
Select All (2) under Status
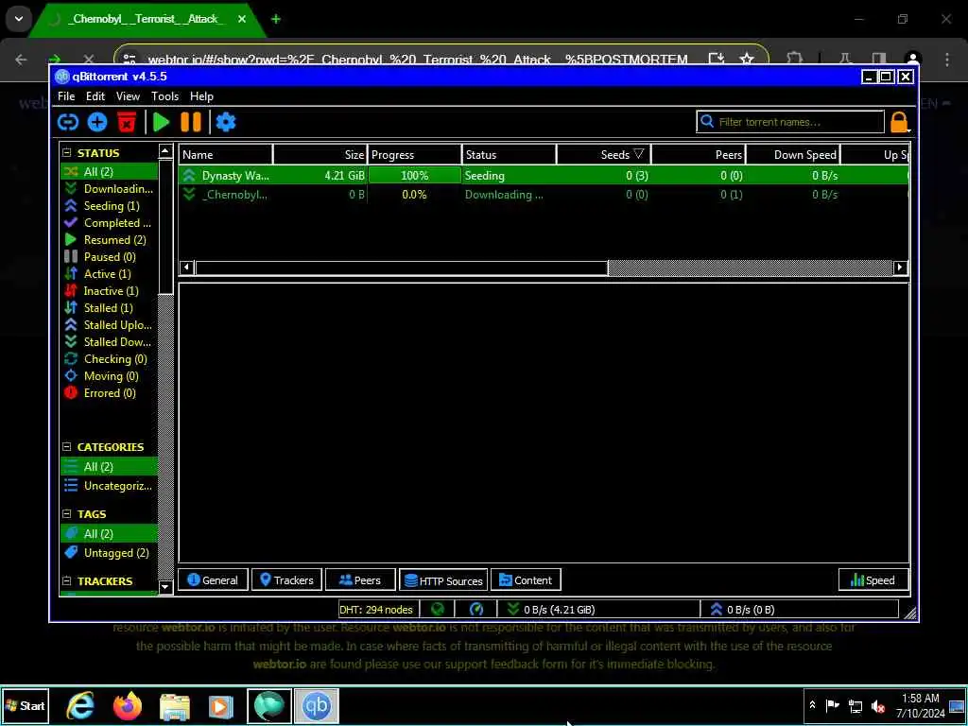110,172
